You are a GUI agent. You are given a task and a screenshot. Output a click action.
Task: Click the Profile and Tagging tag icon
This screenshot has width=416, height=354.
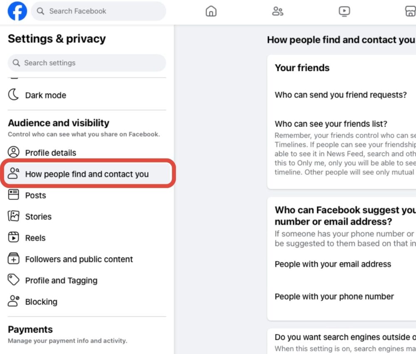tap(13, 280)
